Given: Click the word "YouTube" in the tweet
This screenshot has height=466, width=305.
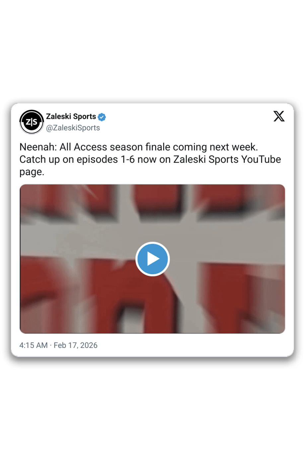Looking at the screenshot, I should point(261,160).
